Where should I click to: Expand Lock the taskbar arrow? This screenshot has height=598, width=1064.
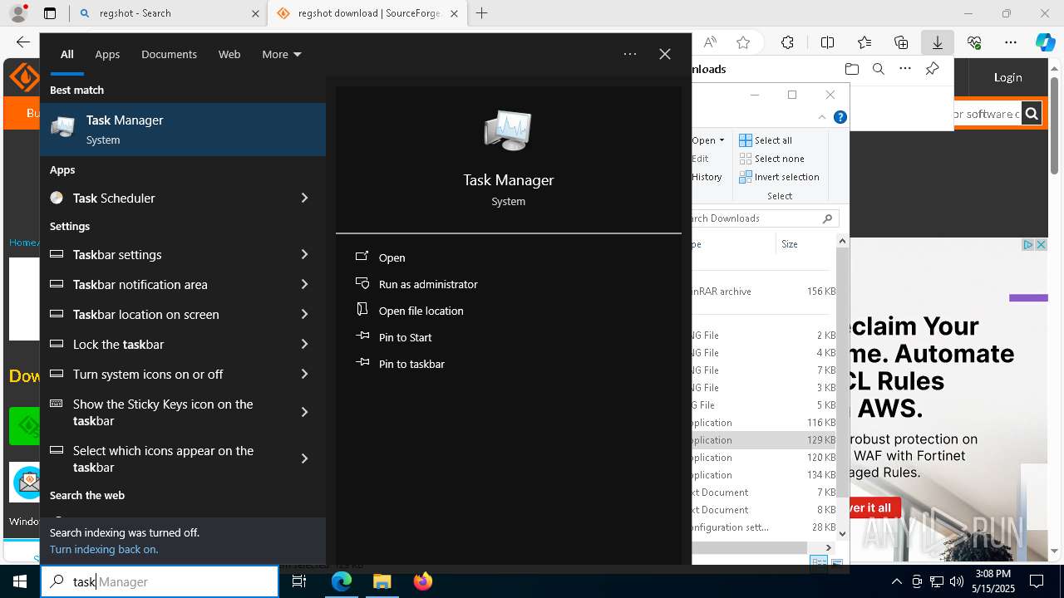coord(304,344)
